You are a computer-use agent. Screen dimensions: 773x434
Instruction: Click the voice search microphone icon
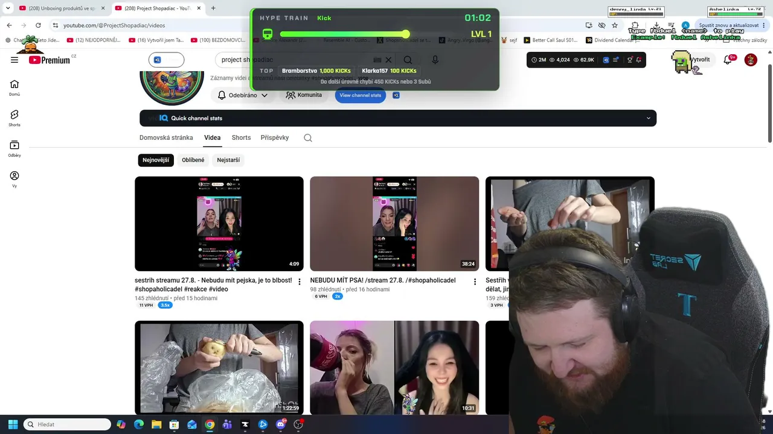(x=435, y=60)
